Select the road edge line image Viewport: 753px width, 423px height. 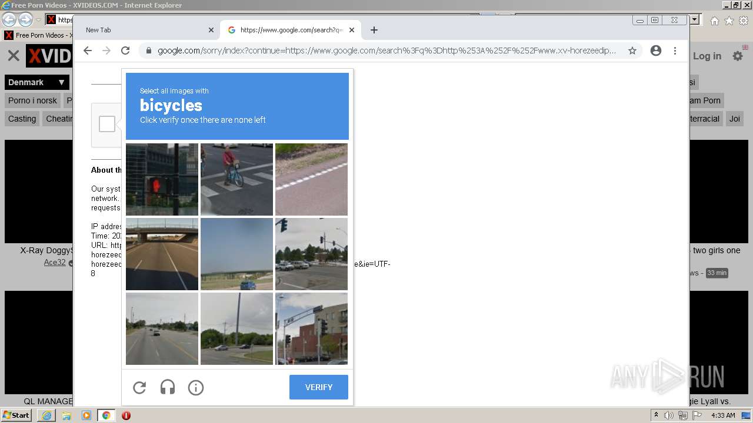tap(311, 179)
